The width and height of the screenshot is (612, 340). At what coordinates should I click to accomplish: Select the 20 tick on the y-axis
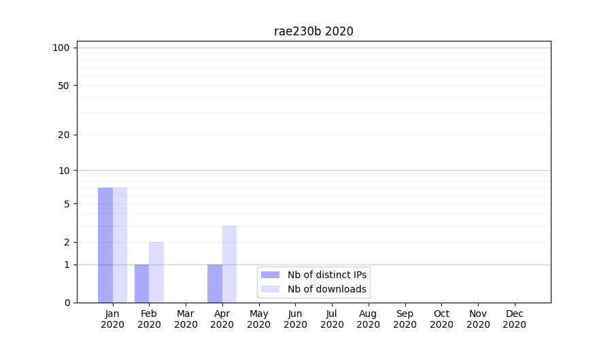(x=64, y=135)
